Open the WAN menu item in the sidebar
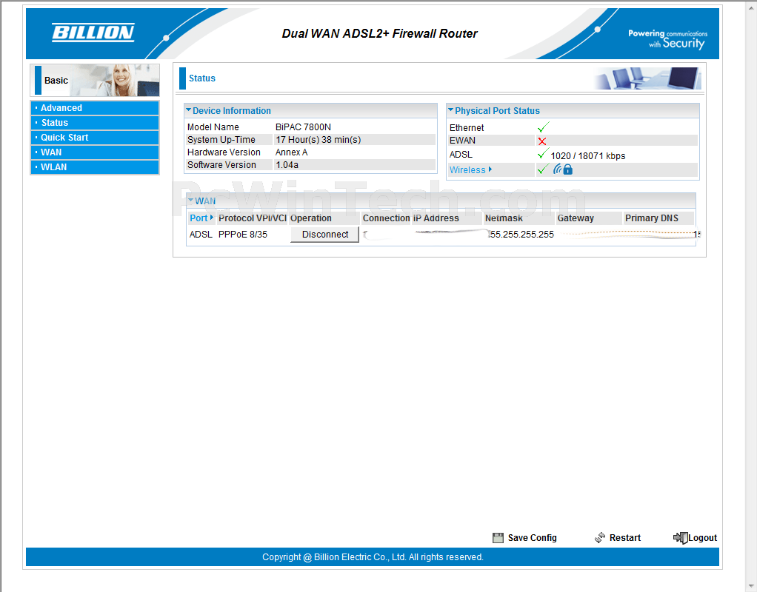757x592 pixels. pyautogui.click(x=95, y=152)
